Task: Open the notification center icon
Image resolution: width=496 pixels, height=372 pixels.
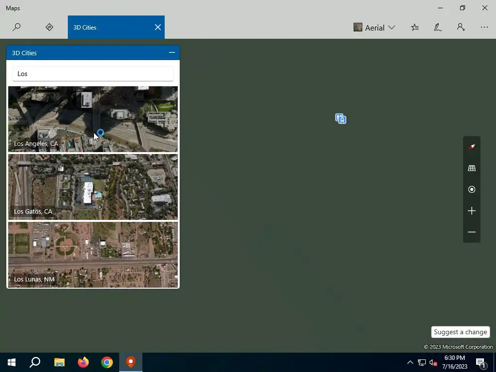Action: pyautogui.click(x=480, y=362)
